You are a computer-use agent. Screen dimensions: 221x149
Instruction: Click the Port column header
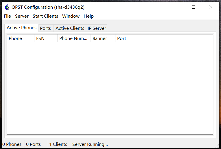[132, 38]
